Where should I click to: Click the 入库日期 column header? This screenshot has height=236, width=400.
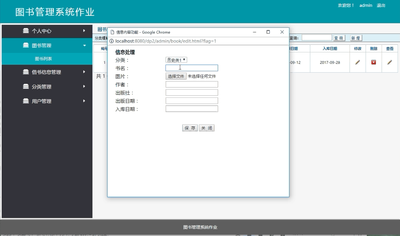pyautogui.click(x=330, y=49)
